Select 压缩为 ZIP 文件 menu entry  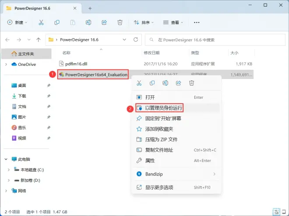point(177,140)
